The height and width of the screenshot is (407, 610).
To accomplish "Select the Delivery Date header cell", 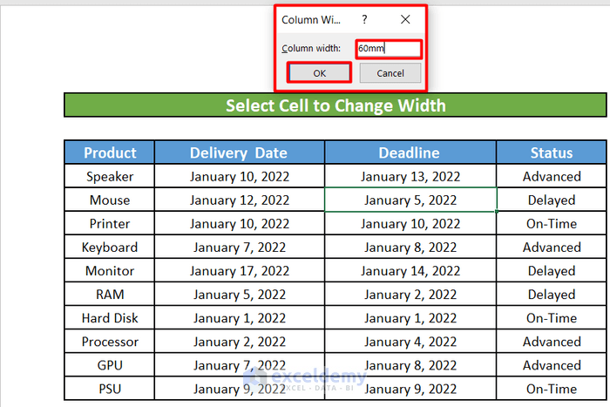I will (238, 153).
